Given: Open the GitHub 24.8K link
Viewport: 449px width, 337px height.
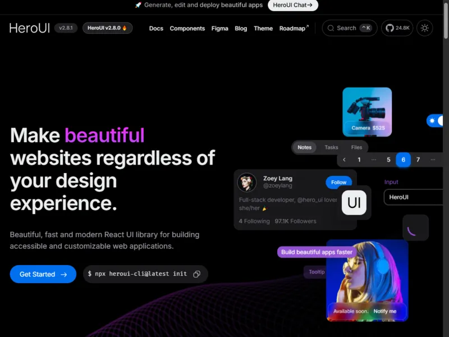Looking at the screenshot, I should click(397, 28).
